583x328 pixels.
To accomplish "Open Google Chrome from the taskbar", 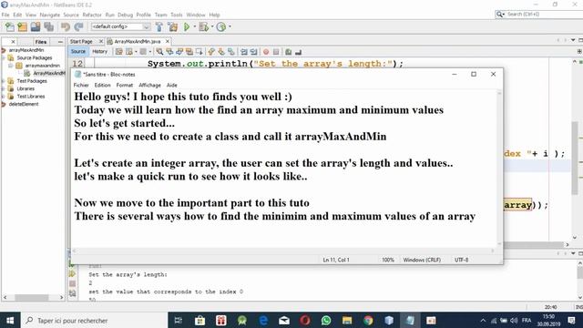I will (x=368, y=320).
